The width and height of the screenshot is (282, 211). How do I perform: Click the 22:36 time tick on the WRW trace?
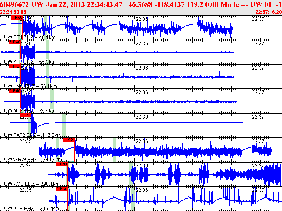click(142, 141)
